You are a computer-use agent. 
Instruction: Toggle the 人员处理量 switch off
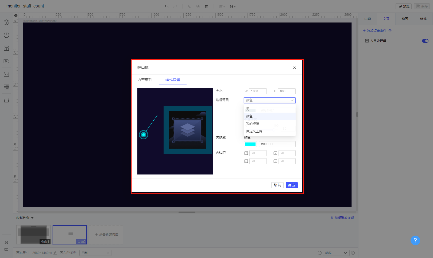(425, 41)
